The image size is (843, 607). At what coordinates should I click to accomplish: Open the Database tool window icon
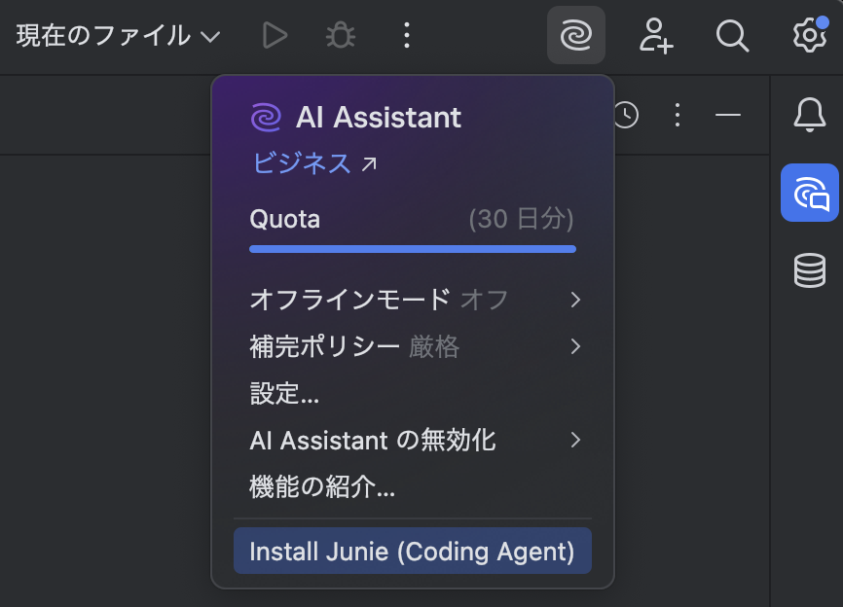pos(809,270)
